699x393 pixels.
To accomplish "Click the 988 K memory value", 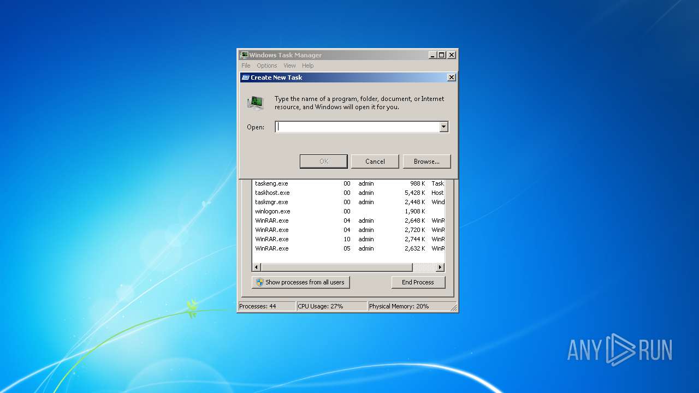I will 417,183.
